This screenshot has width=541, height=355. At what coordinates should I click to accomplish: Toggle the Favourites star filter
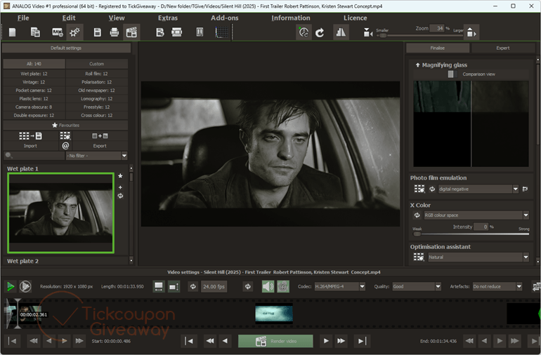[x=65, y=125]
